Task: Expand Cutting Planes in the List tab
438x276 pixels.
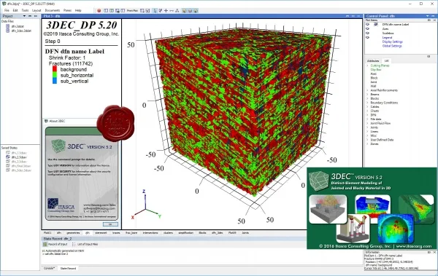Action: coord(367,66)
